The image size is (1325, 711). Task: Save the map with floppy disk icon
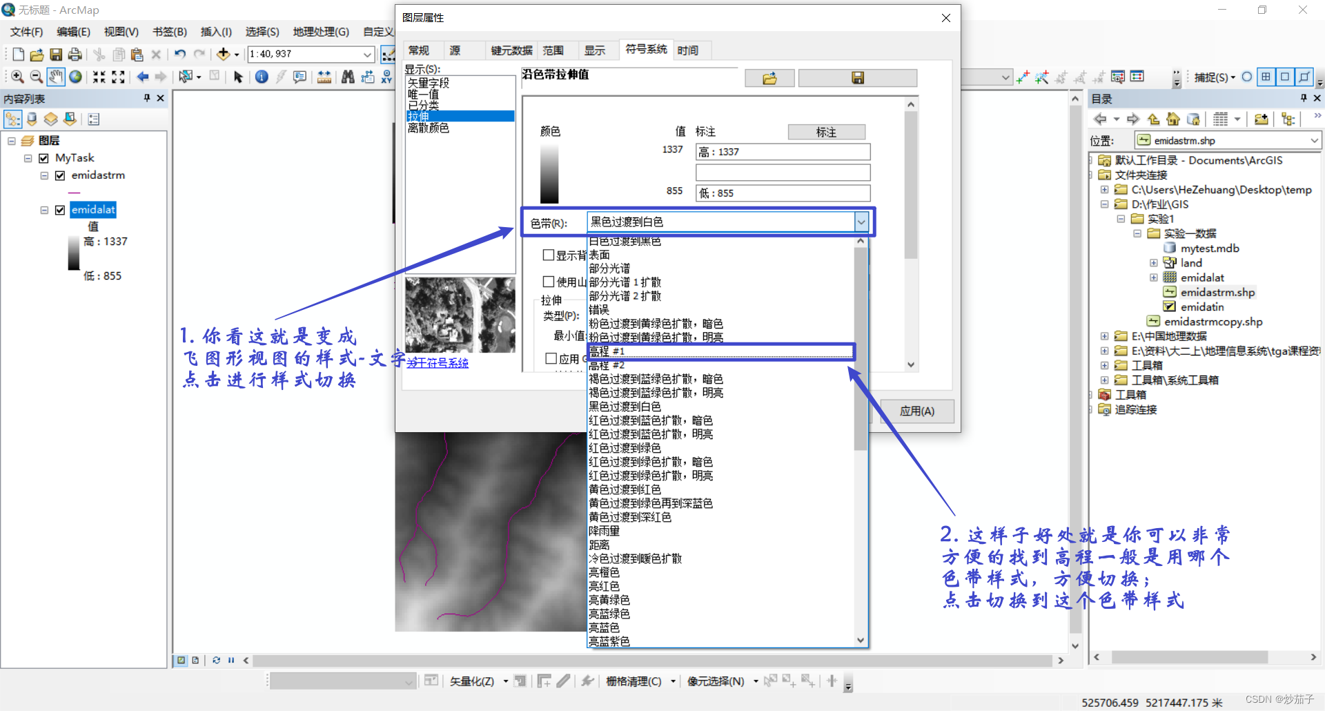pyautogui.click(x=56, y=55)
